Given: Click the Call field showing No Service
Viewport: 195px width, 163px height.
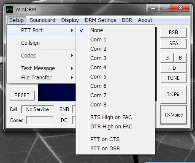Looking at the screenshot, I should pyautogui.click(x=37, y=109).
